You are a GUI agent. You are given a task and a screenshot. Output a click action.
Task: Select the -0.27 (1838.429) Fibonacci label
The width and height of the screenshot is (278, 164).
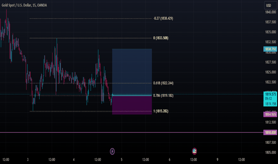[163, 18]
